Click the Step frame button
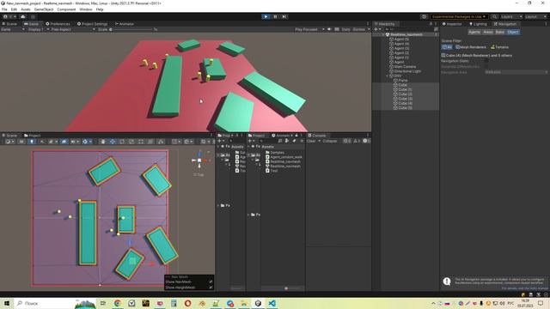The image size is (550, 309). (284, 16)
